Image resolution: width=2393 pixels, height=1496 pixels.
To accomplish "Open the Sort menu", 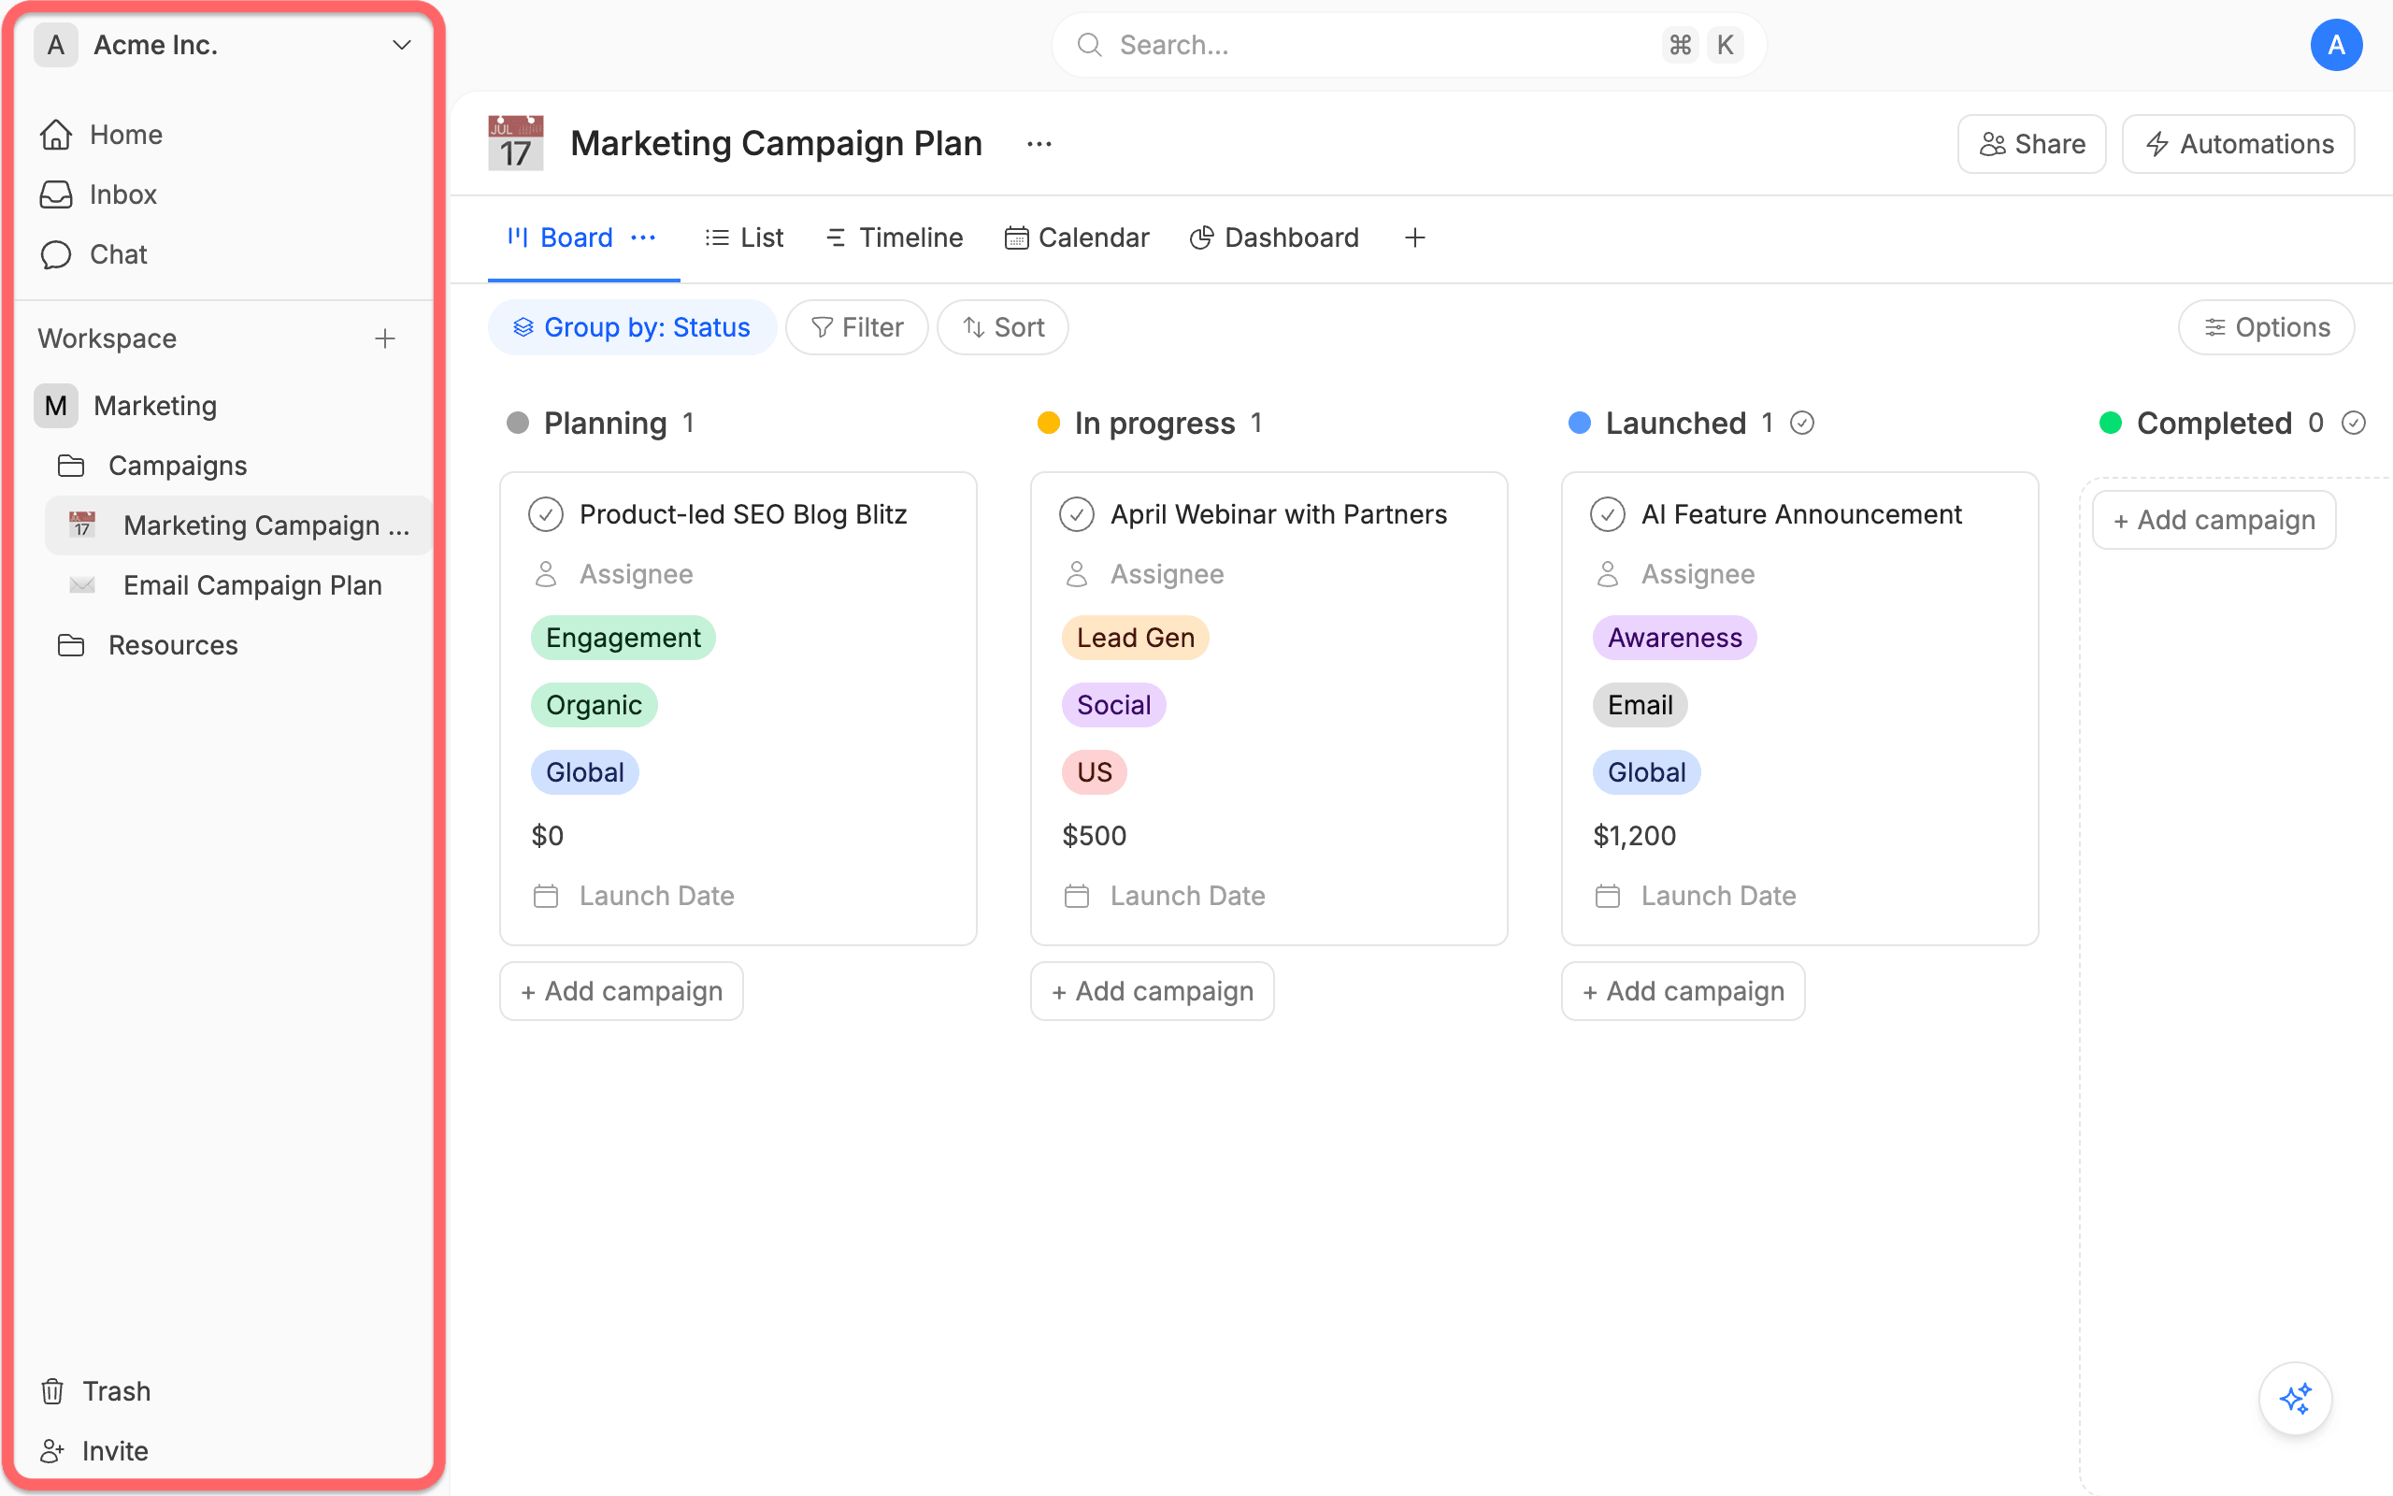I will 1002,326.
